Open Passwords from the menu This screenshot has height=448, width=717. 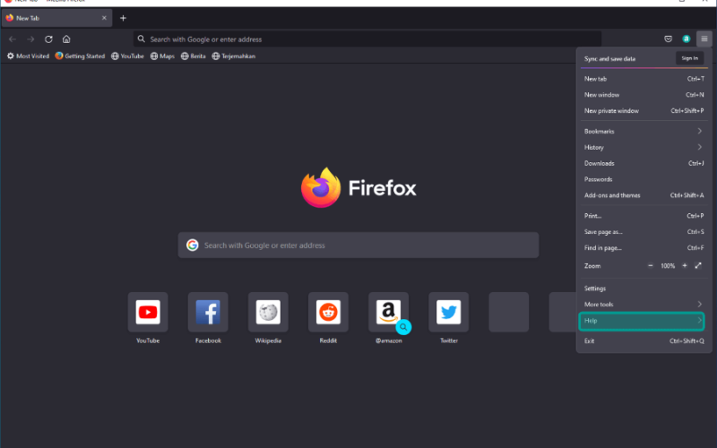point(644,179)
